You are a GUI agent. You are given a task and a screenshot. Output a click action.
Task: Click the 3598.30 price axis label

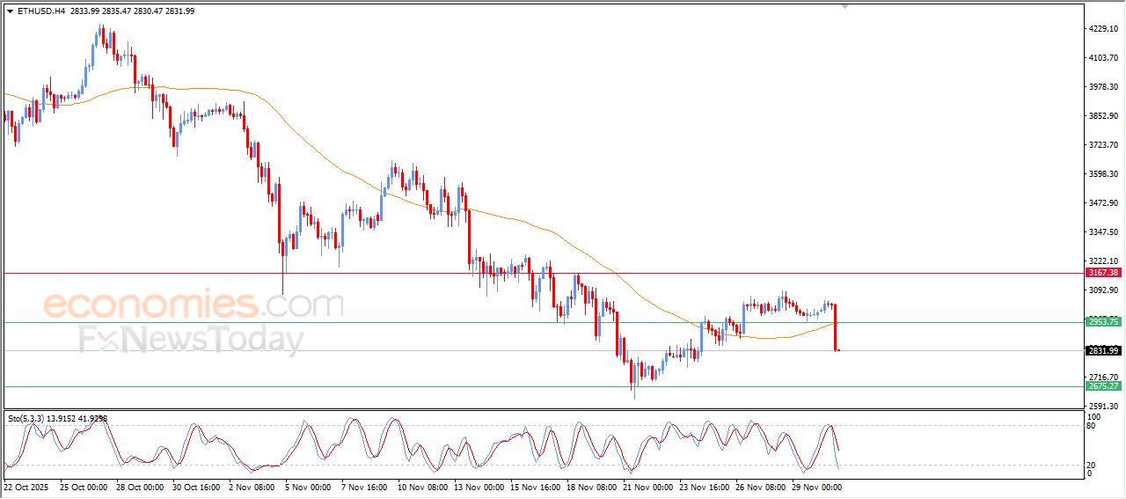(1104, 174)
